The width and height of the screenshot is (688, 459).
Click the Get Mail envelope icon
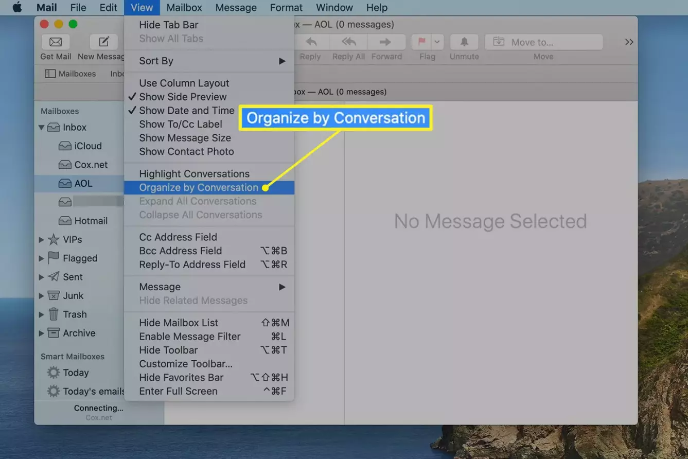pyautogui.click(x=55, y=42)
